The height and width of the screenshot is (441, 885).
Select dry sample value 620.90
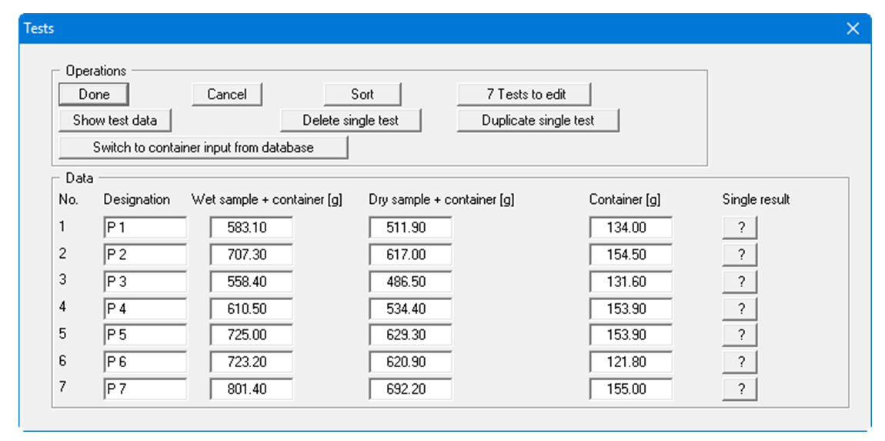409,362
